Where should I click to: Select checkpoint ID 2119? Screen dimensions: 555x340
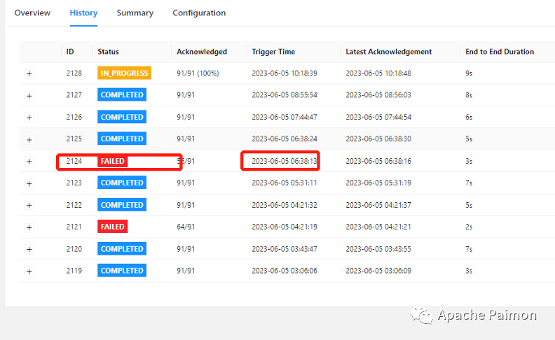click(74, 271)
